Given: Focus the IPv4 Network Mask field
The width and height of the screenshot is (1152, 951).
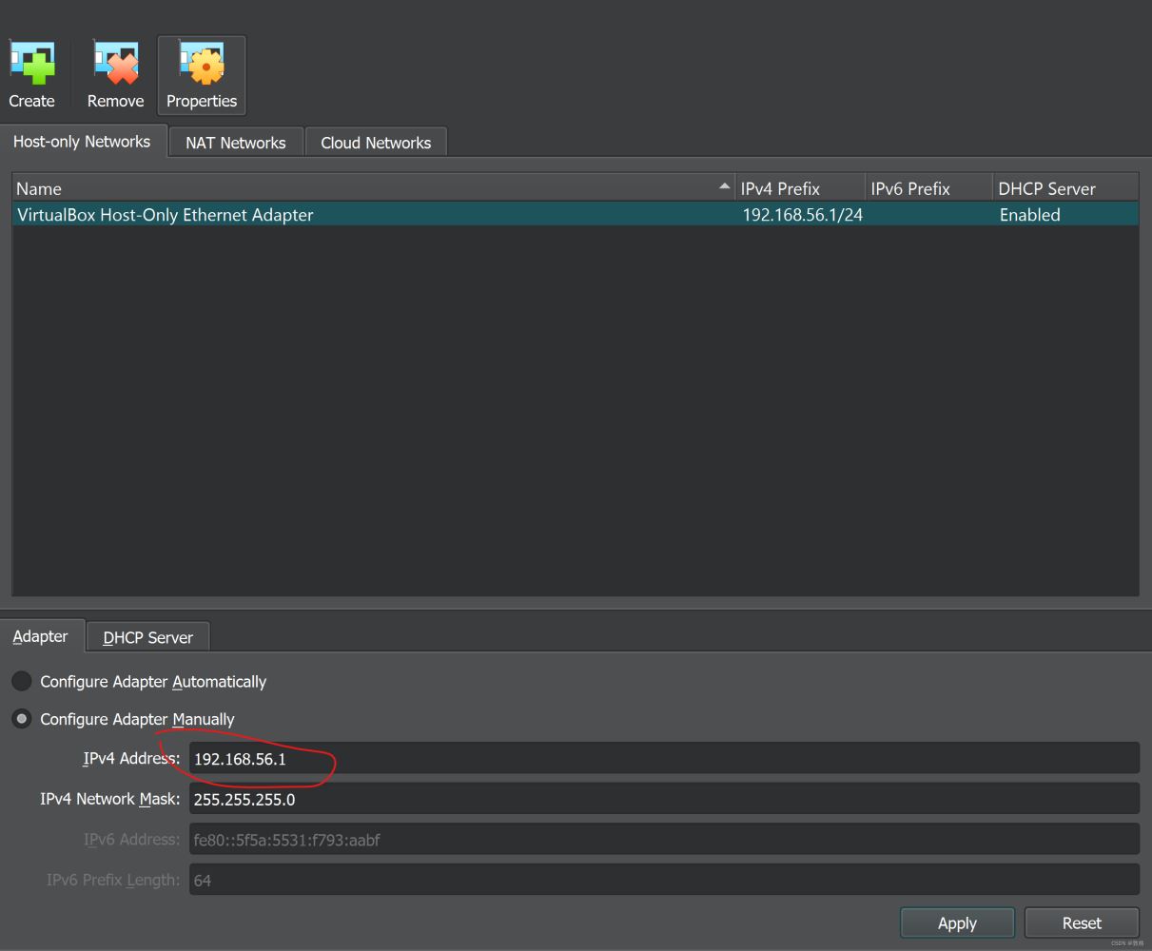Looking at the screenshot, I should (x=663, y=799).
